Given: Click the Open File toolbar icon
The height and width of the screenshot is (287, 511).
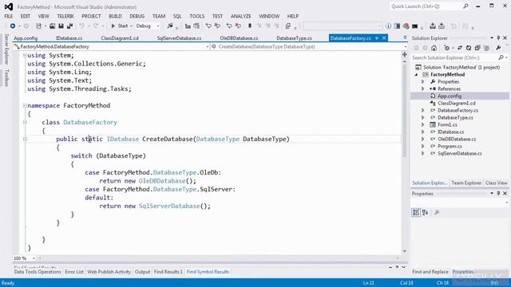Looking at the screenshot, I should [52, 26].
